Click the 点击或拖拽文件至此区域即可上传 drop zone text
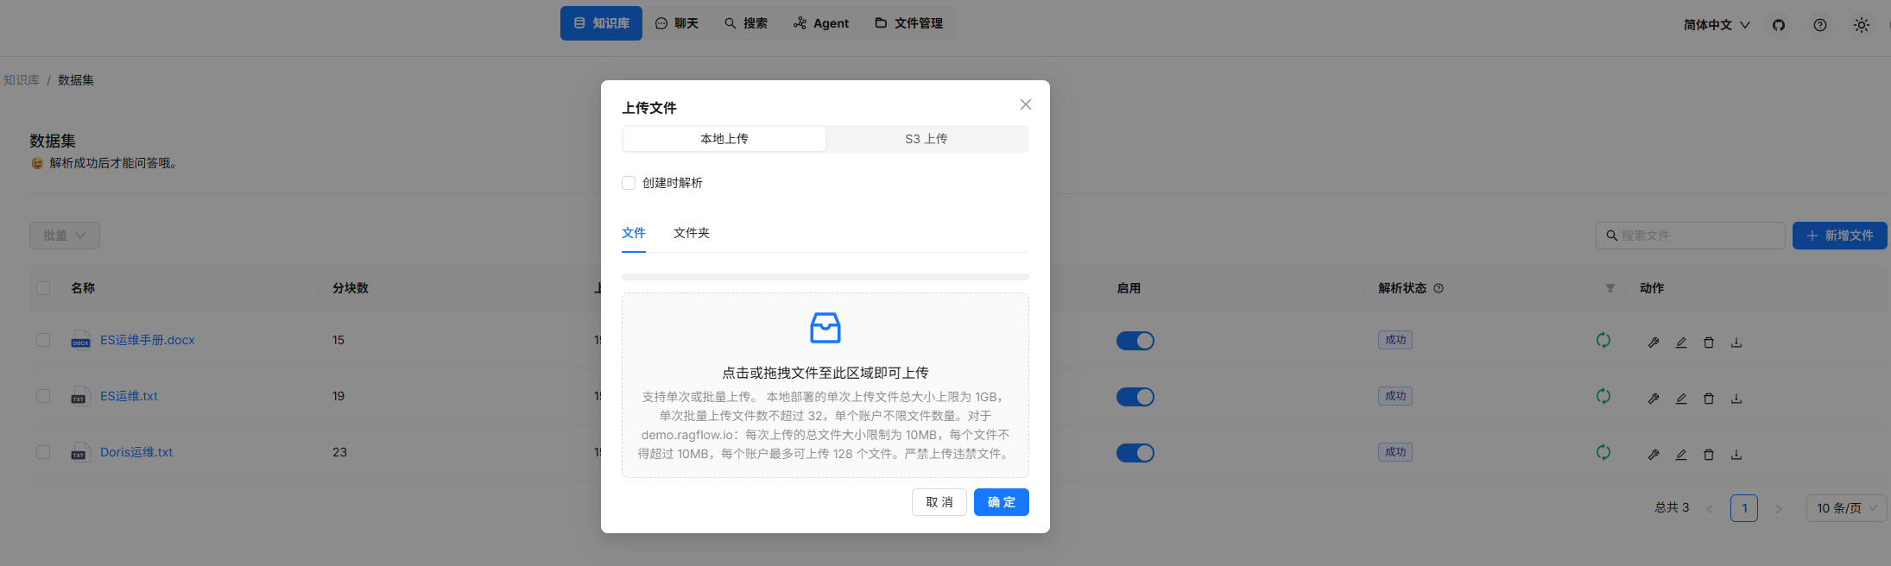This screenshot has width=1891, height=566. (x=825, y=373)
